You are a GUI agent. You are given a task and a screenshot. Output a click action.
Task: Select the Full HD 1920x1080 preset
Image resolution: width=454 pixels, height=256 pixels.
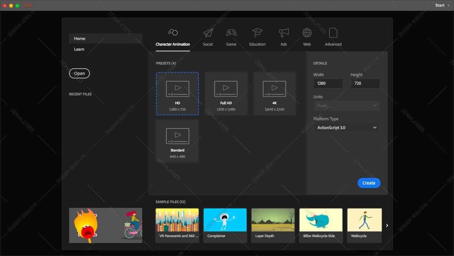click(226, 93)
